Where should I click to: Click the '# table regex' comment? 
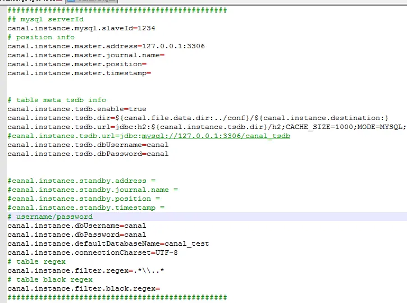click(x=36, y=261)
